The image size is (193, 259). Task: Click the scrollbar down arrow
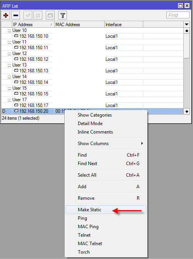pos(187,112)
